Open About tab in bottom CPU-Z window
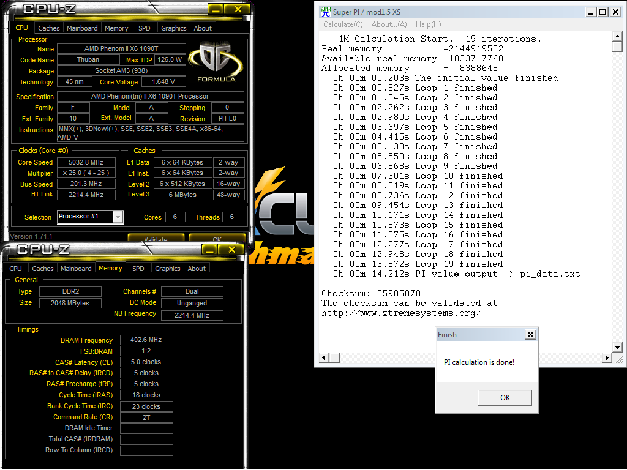The image size is (627, 470). [197, 269]
